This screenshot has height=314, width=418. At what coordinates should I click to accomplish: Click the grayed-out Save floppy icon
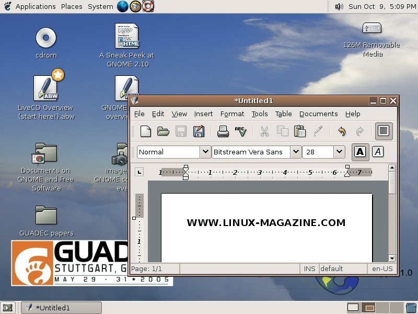click(x=181, y=131)
